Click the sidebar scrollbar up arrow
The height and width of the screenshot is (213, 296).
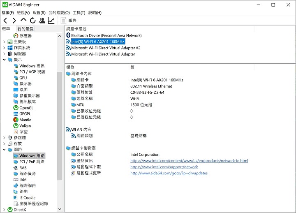point(60,36)
